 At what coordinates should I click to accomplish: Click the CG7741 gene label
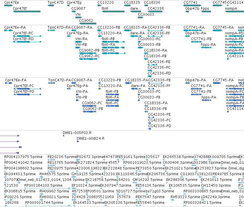point(190,3)
